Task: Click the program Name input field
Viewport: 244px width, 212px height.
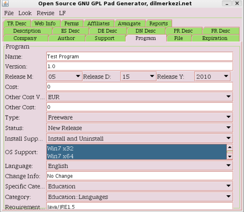Action: point(140,57)
